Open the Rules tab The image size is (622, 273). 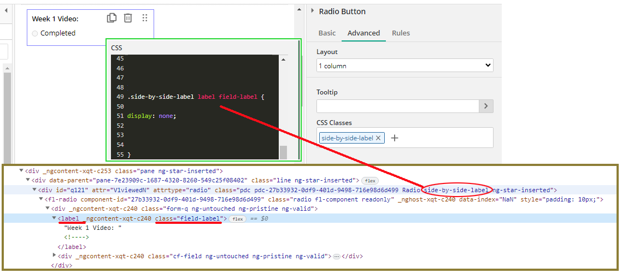point(401,33)
